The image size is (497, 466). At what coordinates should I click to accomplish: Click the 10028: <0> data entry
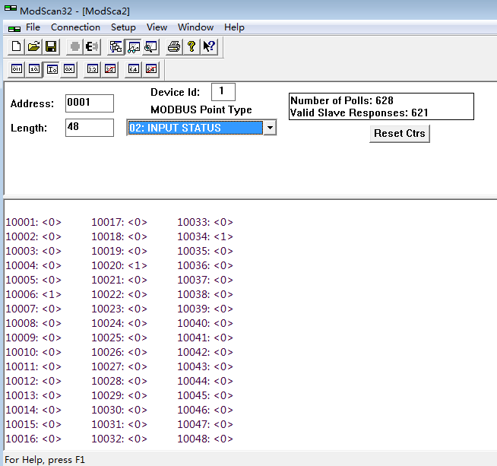pos(119,381)
